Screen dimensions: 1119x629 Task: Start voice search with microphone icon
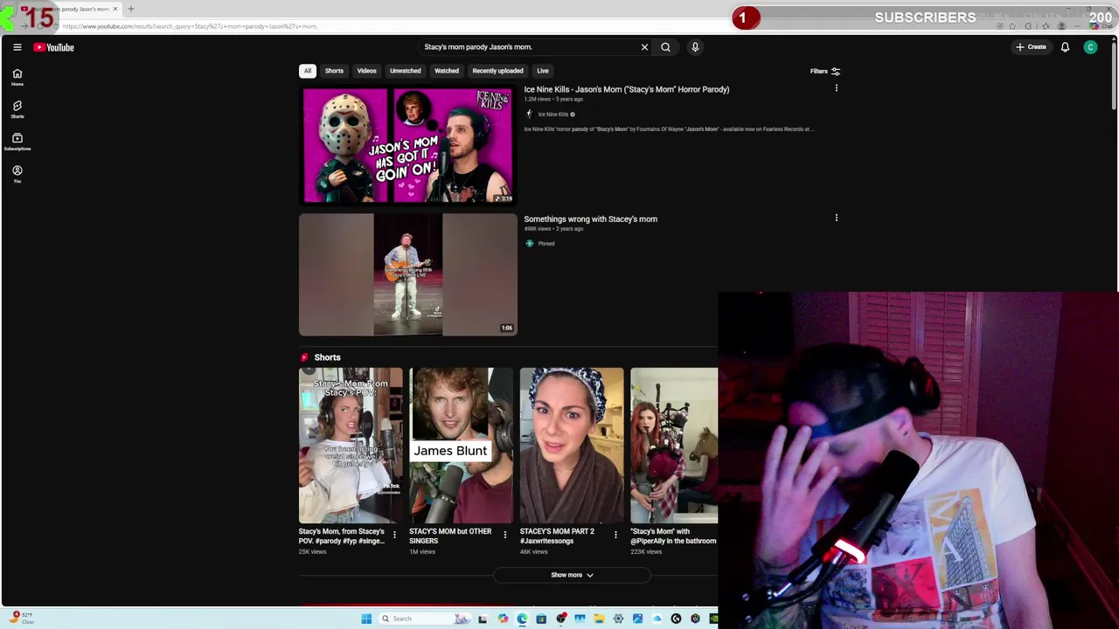[x=695, y=47]
